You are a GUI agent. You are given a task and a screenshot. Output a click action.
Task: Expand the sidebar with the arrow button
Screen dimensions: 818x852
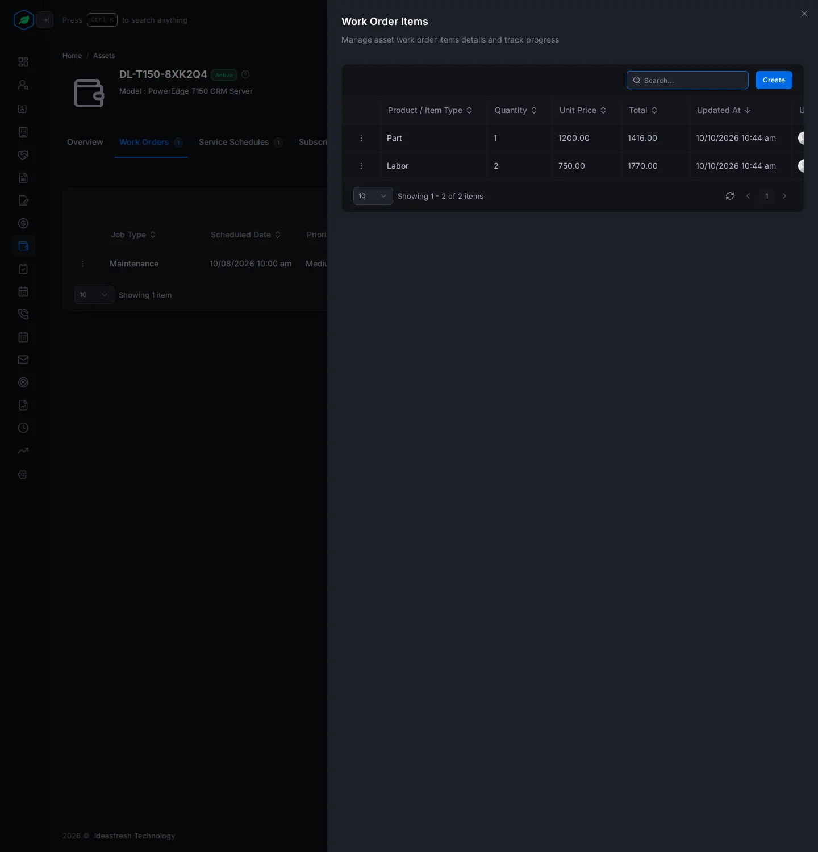[45, 20]
